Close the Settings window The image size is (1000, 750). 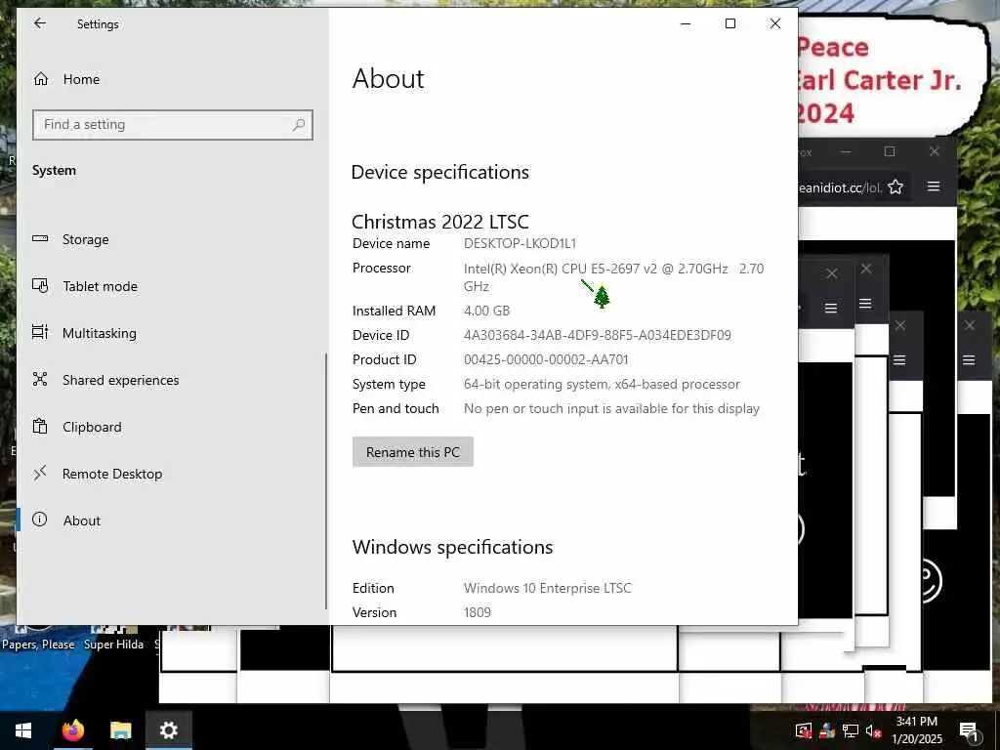[774, 23]
